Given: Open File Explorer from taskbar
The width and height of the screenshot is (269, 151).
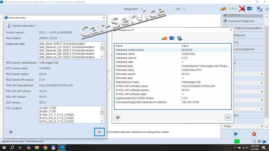Looking at the screenshot, I should tap(37, 148).
